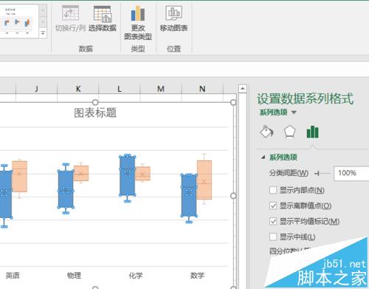Viewport: 369px width, 289px height.
Task: Click vertical scrollbar up arrow
Action: [243, 89]
